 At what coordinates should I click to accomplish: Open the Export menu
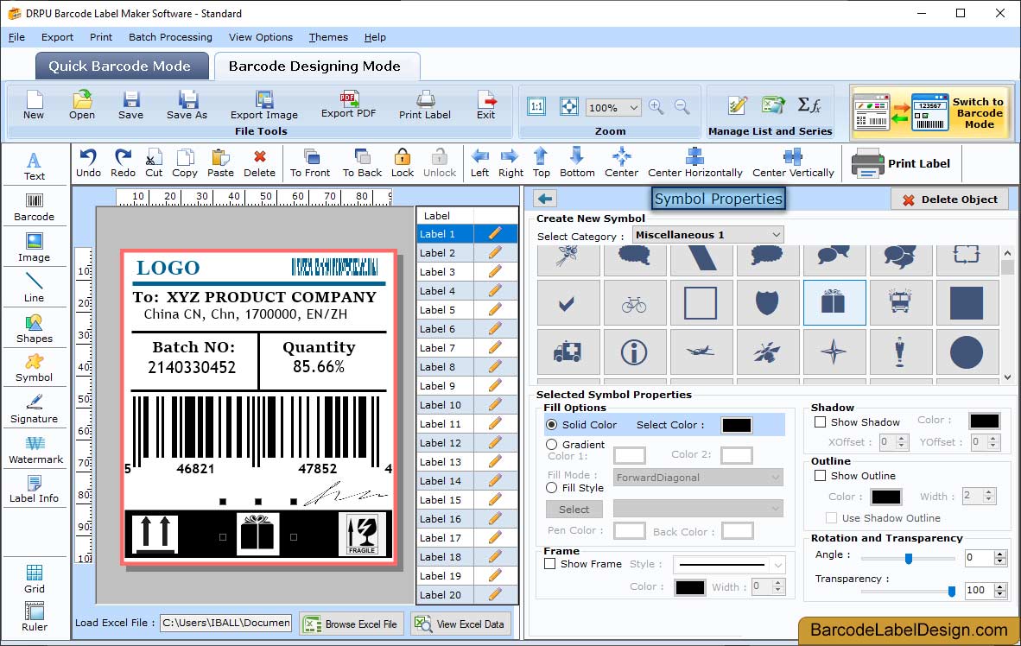pos(57,37)
